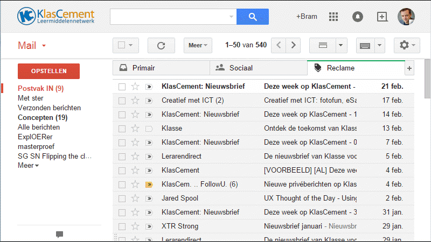Screen dimensions: 431x242
Task: Open the 4 feb. KlasCement [VOORBEELD] email
Action: tap(263, 170)
